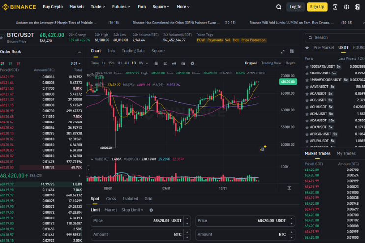Viewport: 365px width, 243px height.
Task: Toggle the star next to AAVE/USDT
Action: coord(307,87)
